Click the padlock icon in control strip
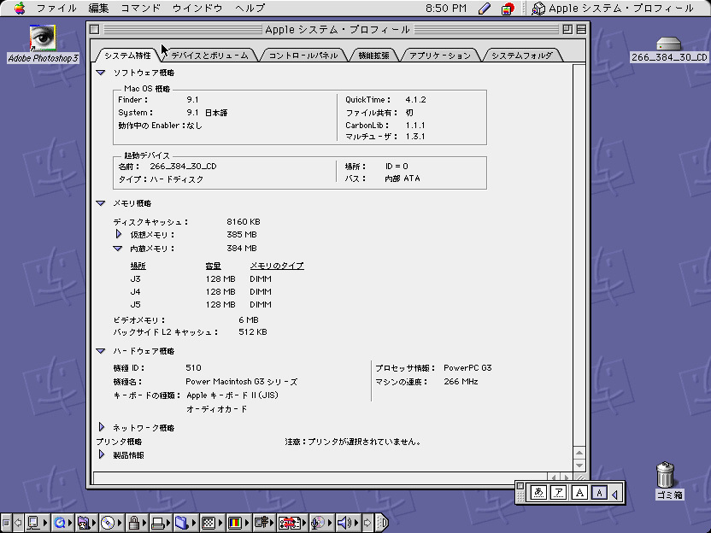711x533 pixels. 133,523
